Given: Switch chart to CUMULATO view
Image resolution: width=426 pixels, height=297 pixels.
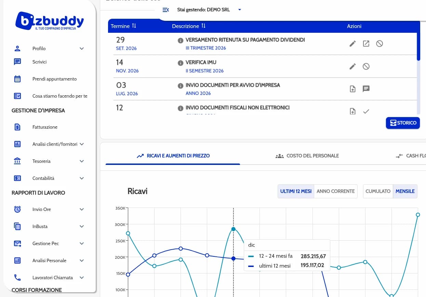Looking at the screenshot, I should tap(378, 191).
